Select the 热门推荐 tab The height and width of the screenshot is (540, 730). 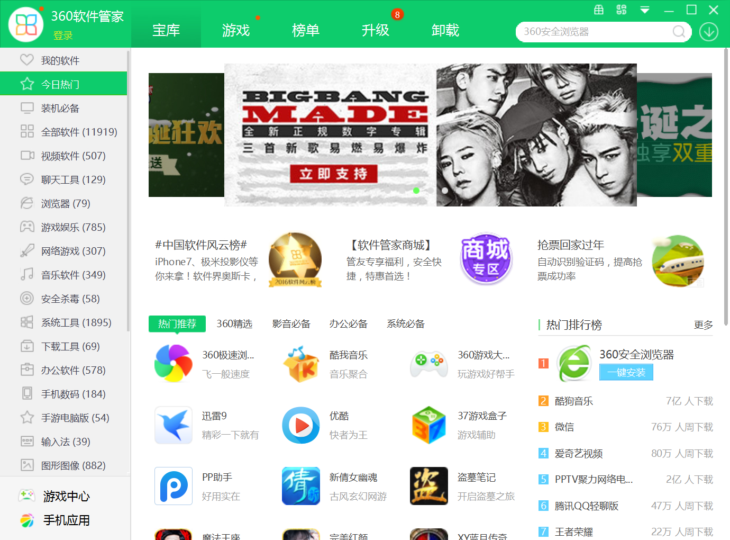[x=177, y=323]
